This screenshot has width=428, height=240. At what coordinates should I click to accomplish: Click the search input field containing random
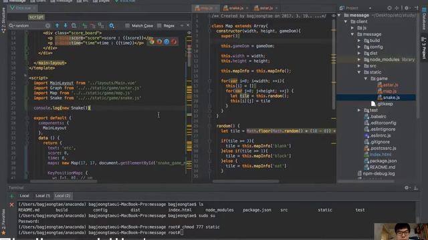pyautogui.click(x=29, y=25)
